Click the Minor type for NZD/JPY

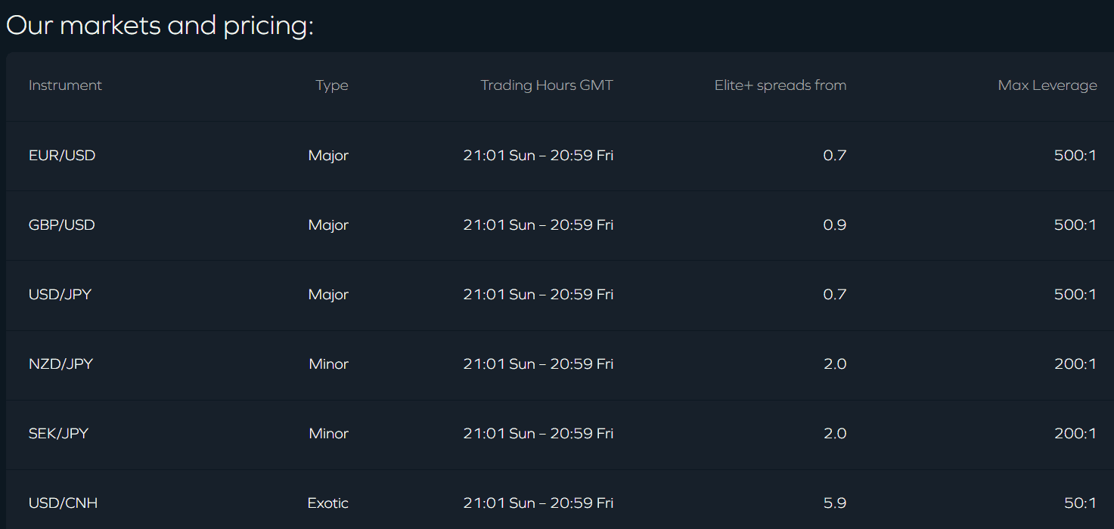click(329, 364)
